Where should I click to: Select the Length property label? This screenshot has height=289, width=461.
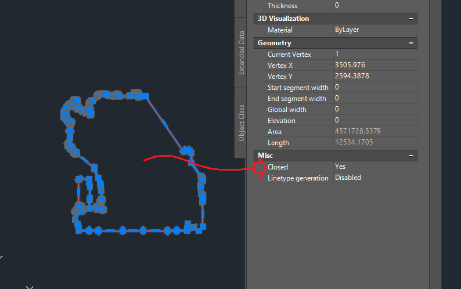coord(278,143)
